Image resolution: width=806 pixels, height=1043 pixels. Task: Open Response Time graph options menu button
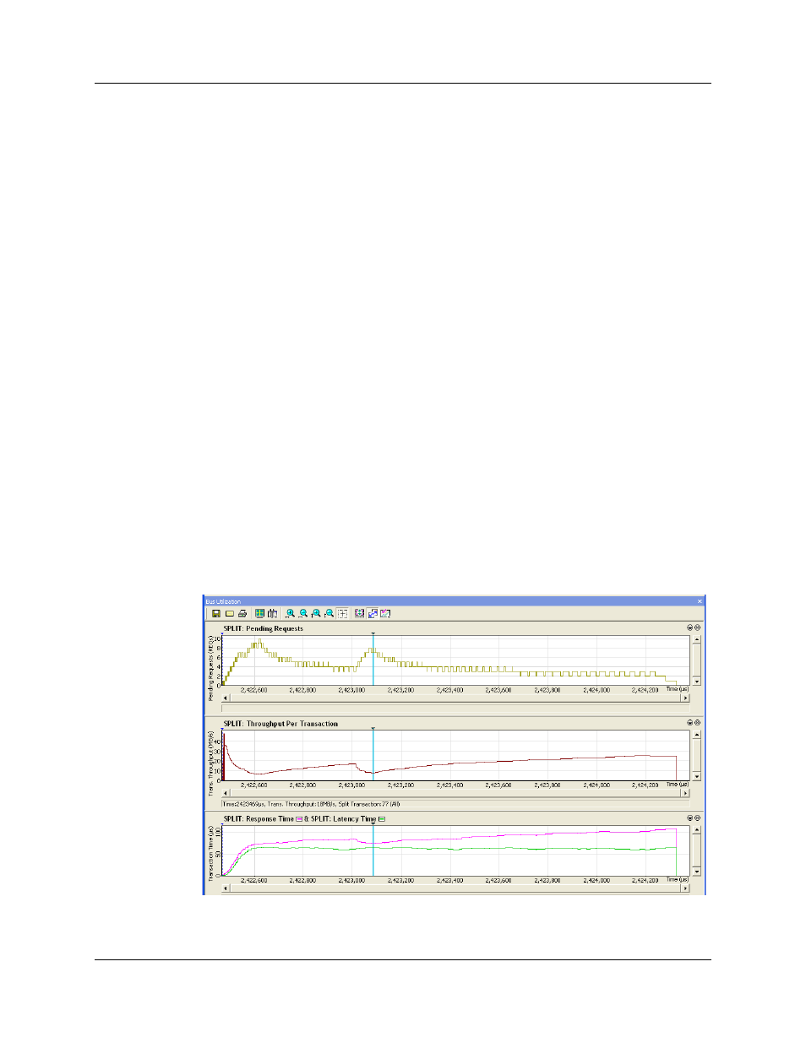point(689,818)
